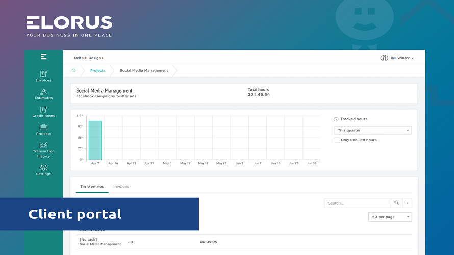The width and height of the screenshot is (454, 255).
Task: Open the Invoices sidebar icon
Action: click(x=43, y=74)
